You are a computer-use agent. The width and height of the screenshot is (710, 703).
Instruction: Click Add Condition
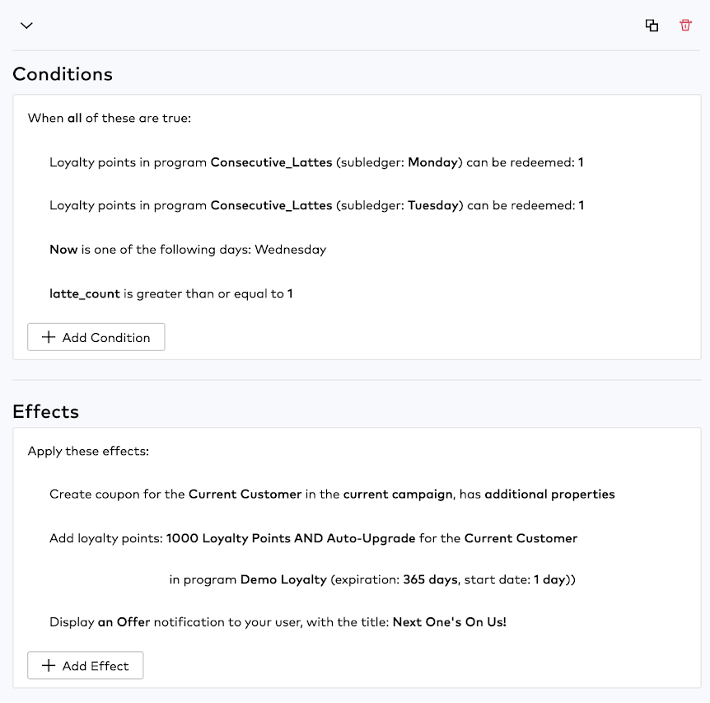[96, 337]
